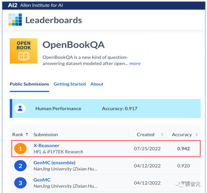Select the 07/25/2022 created date
Screen dimensions: 207x193
coord(147,149)
